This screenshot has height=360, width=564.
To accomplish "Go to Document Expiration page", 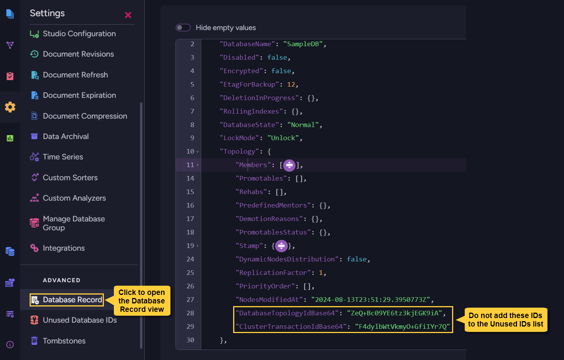I will pyautogui.click(x=79, y=95).
